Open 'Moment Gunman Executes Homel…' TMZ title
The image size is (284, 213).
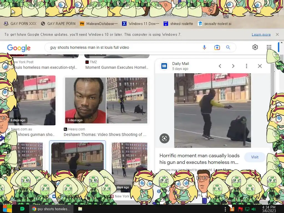[117, 67]
